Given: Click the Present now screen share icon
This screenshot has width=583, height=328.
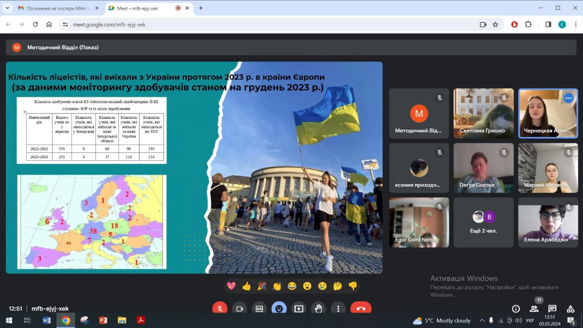Looking at the screenshot, I should [299, 308].
